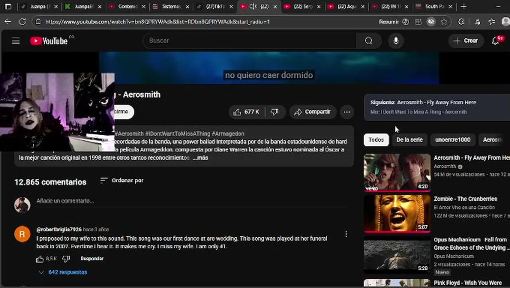Viewport: 510px width, 288px height.
Task: Click the magnifier search button
Action: [368, 40]
